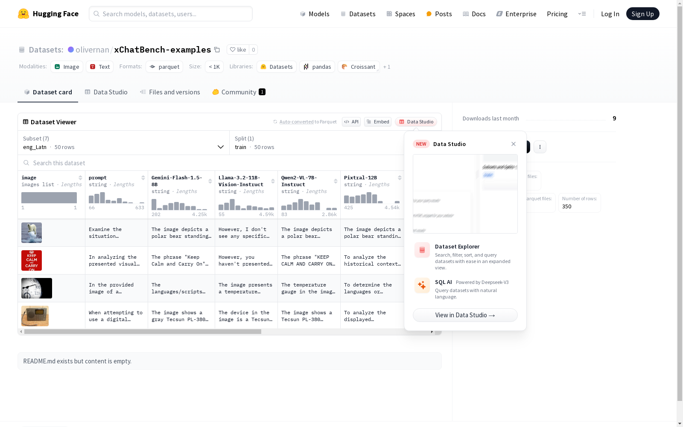Close the Data Studio popup
Viewport: 683px width, 427px height.
click(x=514, y=144)
